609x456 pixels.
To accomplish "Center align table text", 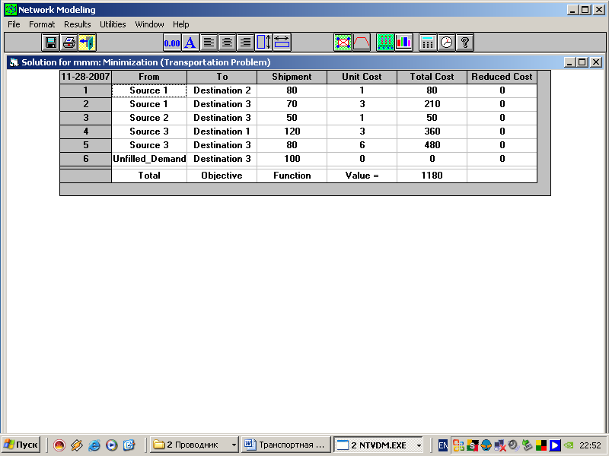I will pyautogui.click(x=227, y=43).
